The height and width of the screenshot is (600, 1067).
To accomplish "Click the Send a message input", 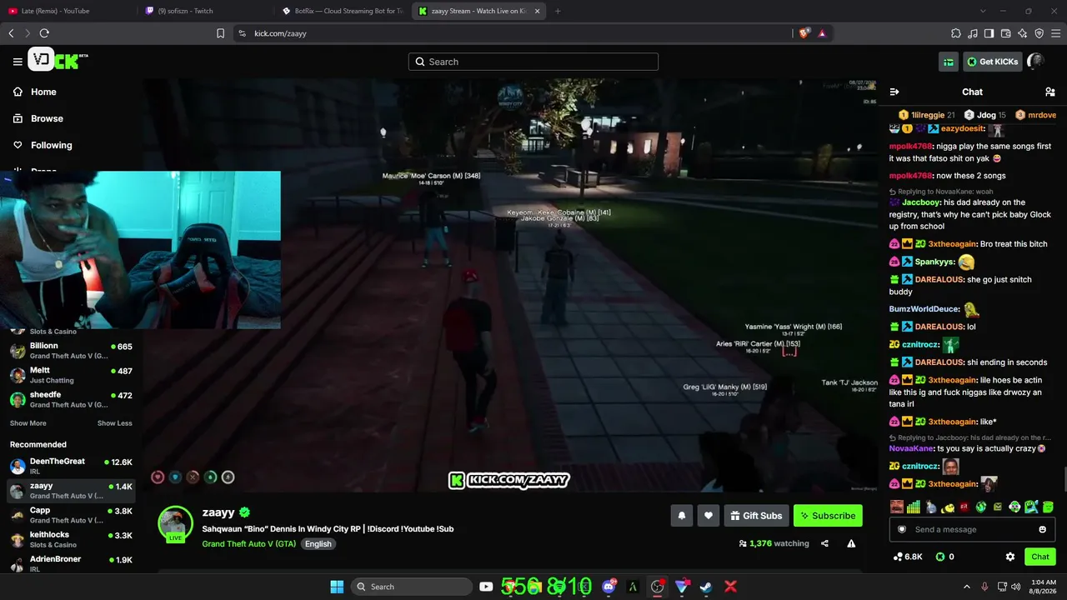I will coord(972,529).
